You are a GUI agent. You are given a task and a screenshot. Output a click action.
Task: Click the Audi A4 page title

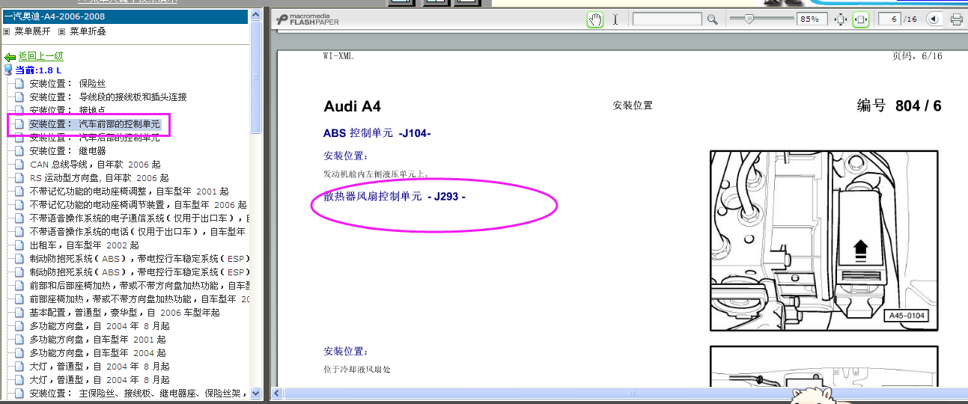pyautogui.click(x=352, y=106)
